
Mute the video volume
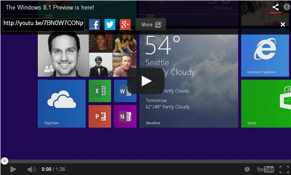click(31, 169)
